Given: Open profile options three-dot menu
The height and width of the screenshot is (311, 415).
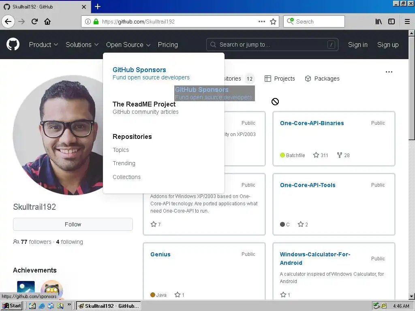Looking at the screenshot, I should pos(389,72).
